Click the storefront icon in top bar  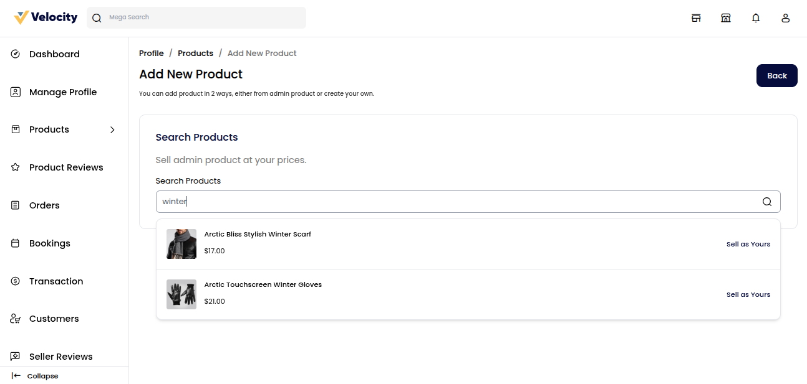[696, 18]
